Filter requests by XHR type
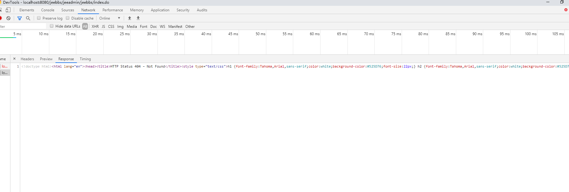The height and width of the screenshot is (192, 569). tap(95, 27)
